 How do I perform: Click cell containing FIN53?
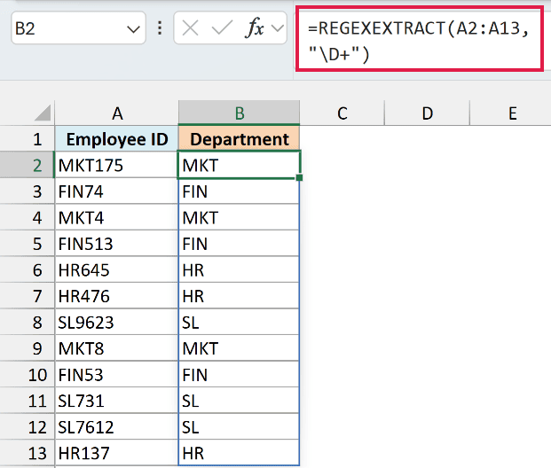click(x=116, y=374)
